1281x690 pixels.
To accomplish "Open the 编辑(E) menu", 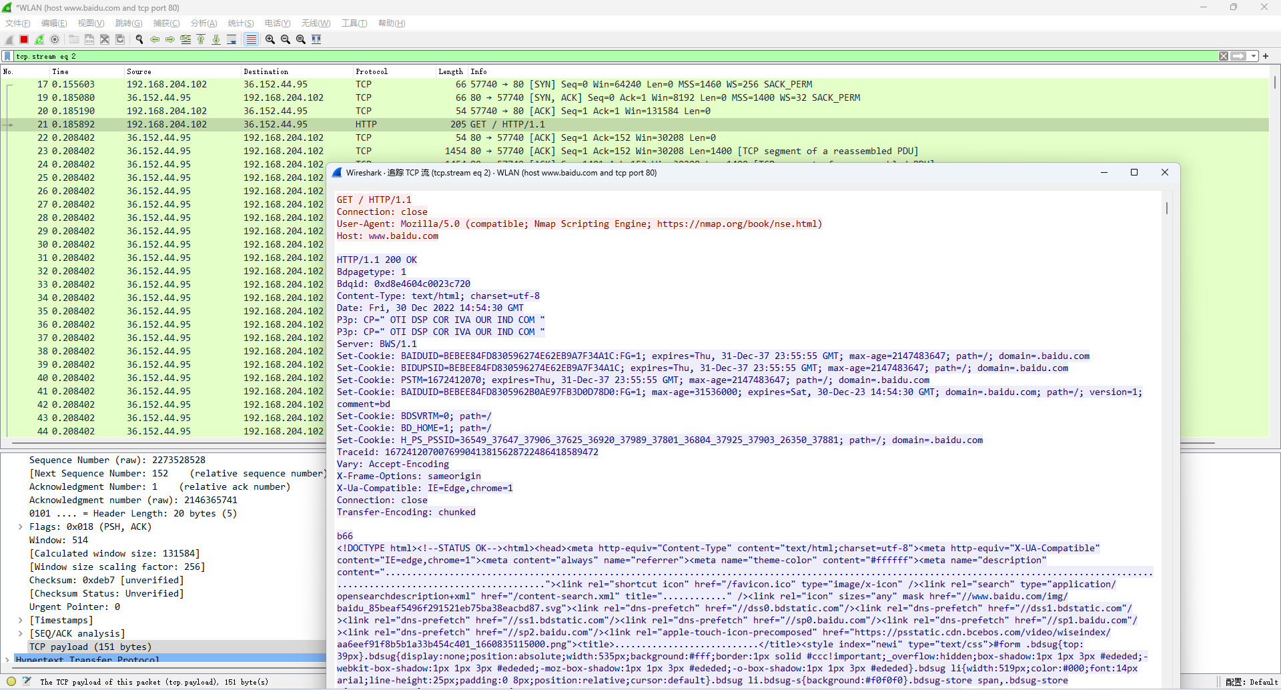I will 54,23.
